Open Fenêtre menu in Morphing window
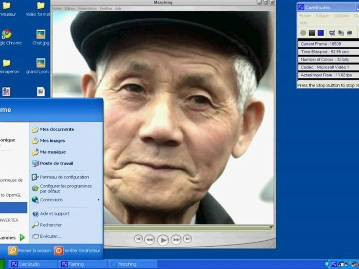The width and height of the screenshot is (359, 269). (106, 9)
